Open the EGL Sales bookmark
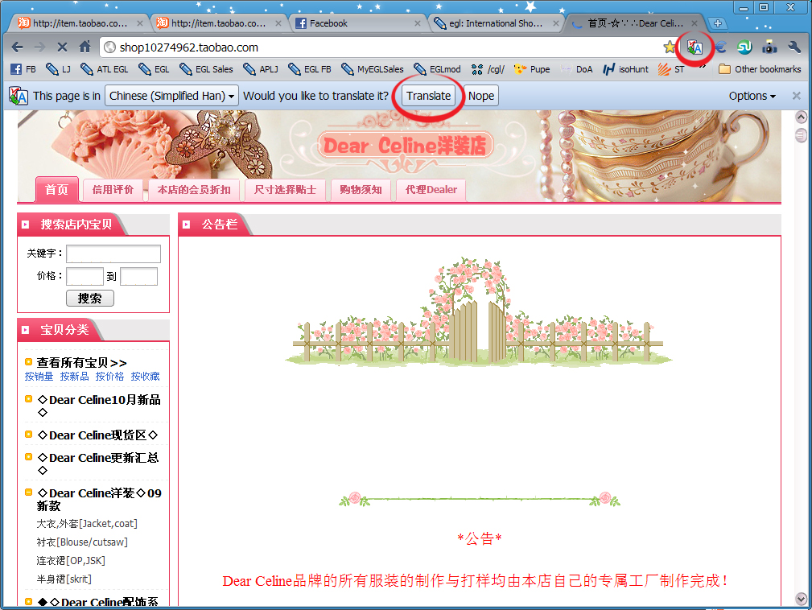The width and height of the screenshot is (812, 610). pos(206,69)
